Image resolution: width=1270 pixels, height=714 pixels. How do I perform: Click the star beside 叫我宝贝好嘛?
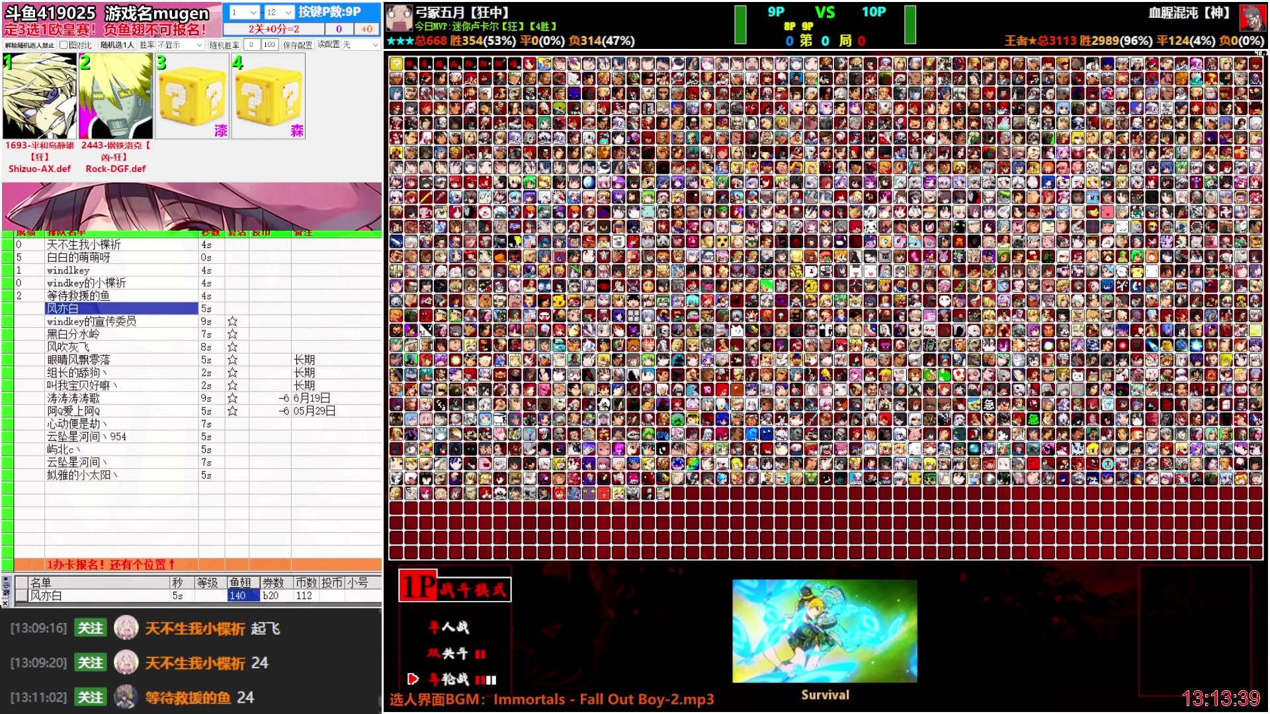pyautogui.click(x=233, y=385)
